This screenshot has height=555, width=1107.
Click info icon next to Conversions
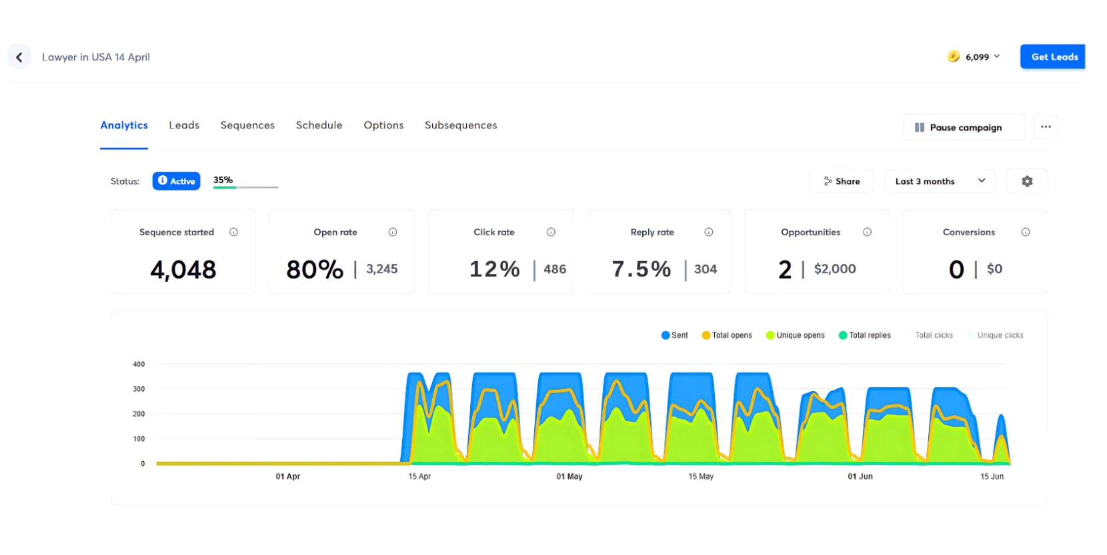[1025, 233]
